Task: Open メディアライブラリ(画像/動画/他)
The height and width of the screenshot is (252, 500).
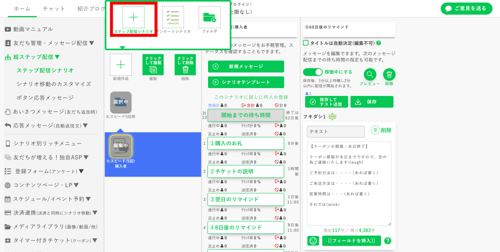Action: [51, 227]
